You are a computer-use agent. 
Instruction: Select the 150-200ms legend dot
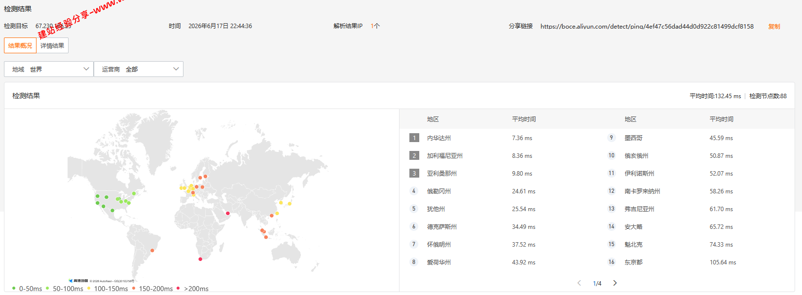[x=134, y=288]
